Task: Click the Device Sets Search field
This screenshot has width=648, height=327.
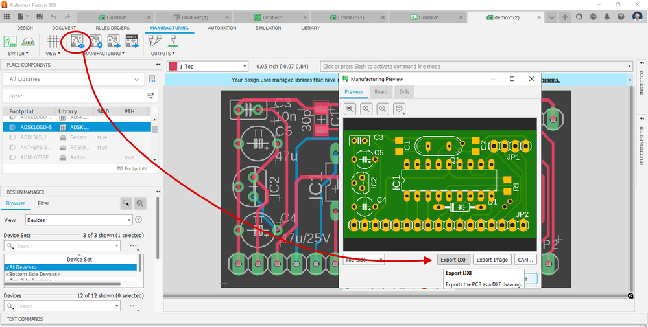Action: [x=62, y=246]
